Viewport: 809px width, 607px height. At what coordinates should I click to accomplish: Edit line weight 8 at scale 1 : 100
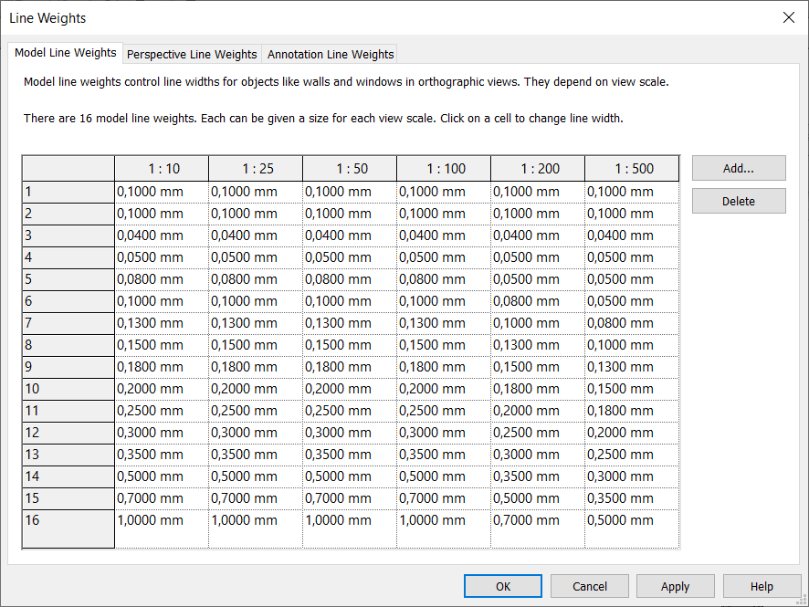(x=443, y=345)
